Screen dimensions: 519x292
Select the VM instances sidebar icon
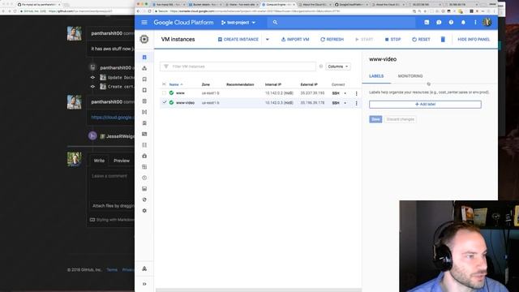click(144, 58)
